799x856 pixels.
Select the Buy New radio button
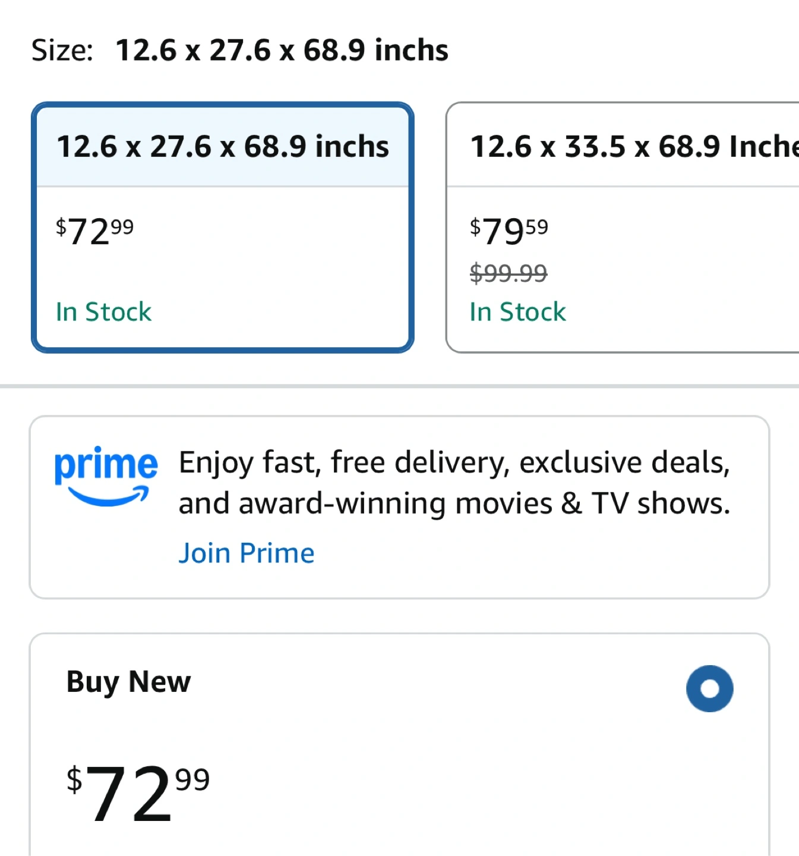tap(709, 688)
